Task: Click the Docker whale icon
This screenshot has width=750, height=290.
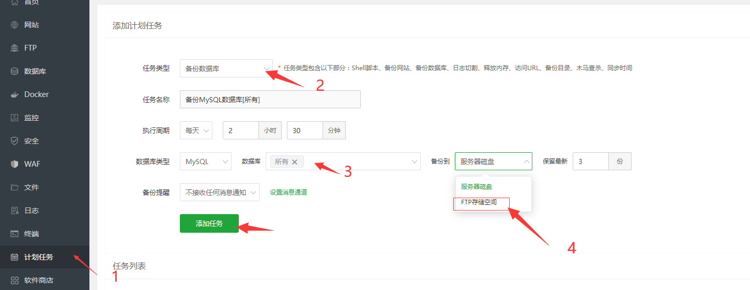Action: (14, 94)
